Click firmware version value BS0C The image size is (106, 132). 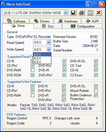pyautogui.click(x=94, y=37)
